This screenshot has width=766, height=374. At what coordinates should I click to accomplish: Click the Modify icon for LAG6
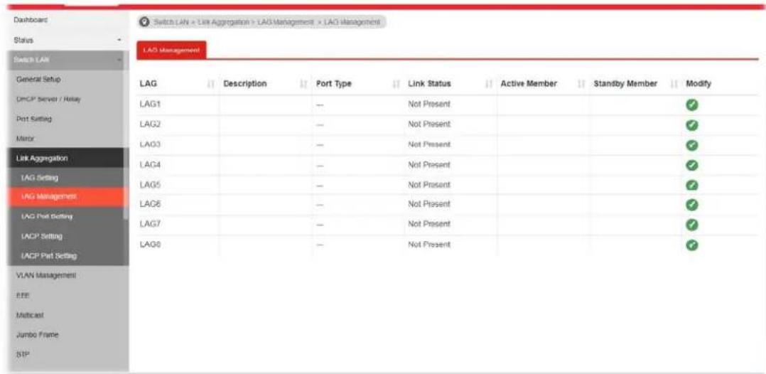(x=691, y=204)
